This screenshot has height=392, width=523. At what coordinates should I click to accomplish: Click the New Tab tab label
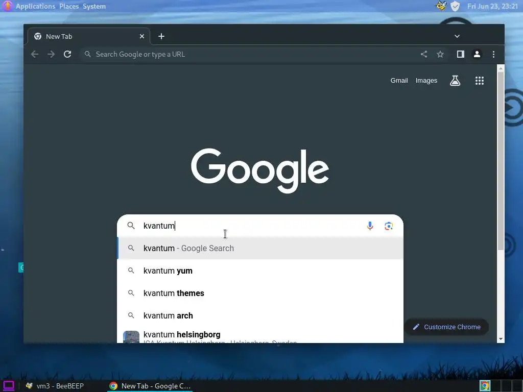[x=59, y=36]
